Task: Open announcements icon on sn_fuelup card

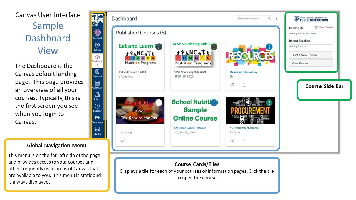Action: click(x=122, y=141)
